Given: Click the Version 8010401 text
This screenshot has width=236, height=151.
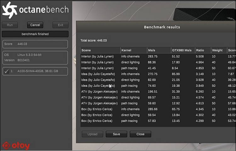Looking at the screenshot, I should [x=17, y=60].
